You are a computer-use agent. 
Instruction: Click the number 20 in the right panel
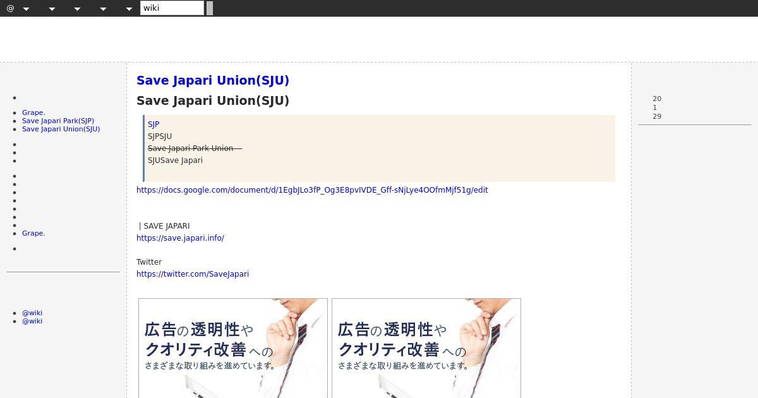click(657, 99)
